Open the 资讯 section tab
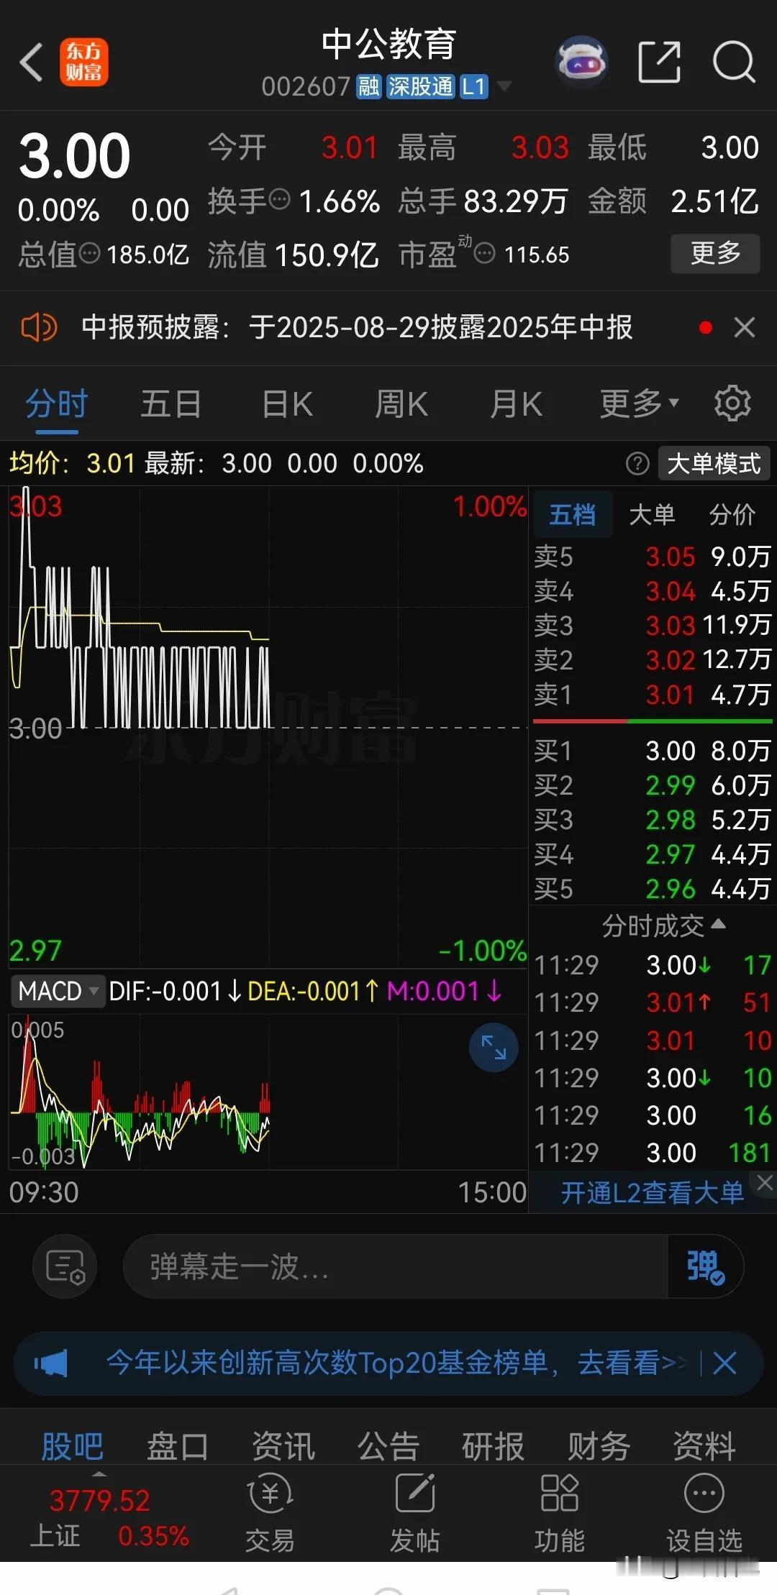This screenshot has height=1595, width=777. coord(283,1446)
